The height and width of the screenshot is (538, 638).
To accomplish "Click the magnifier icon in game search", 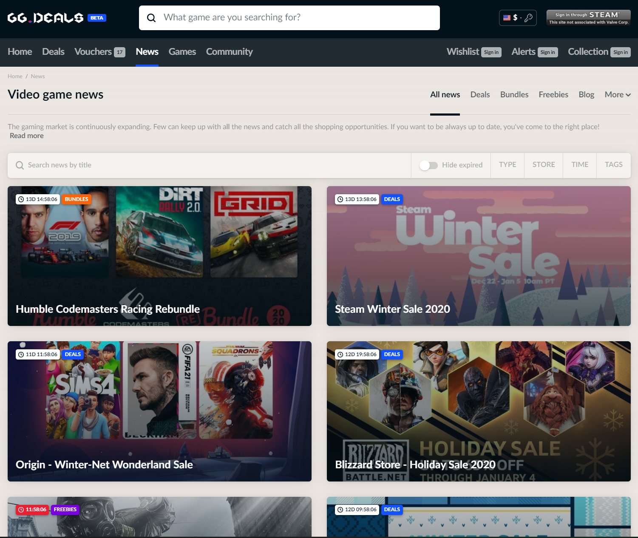I will (151, 18).
